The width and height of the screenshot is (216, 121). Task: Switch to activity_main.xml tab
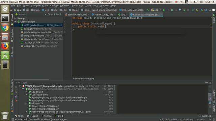77,14
